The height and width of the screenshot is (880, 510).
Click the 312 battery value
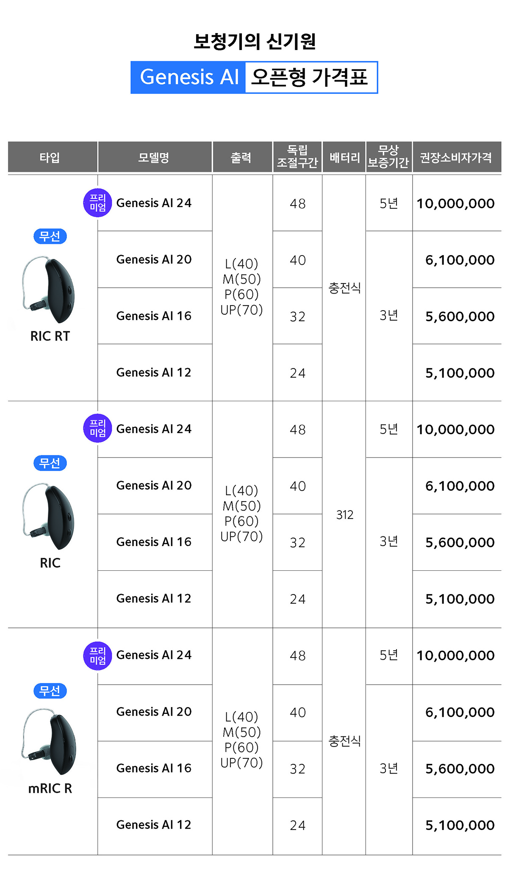point(344,515)
